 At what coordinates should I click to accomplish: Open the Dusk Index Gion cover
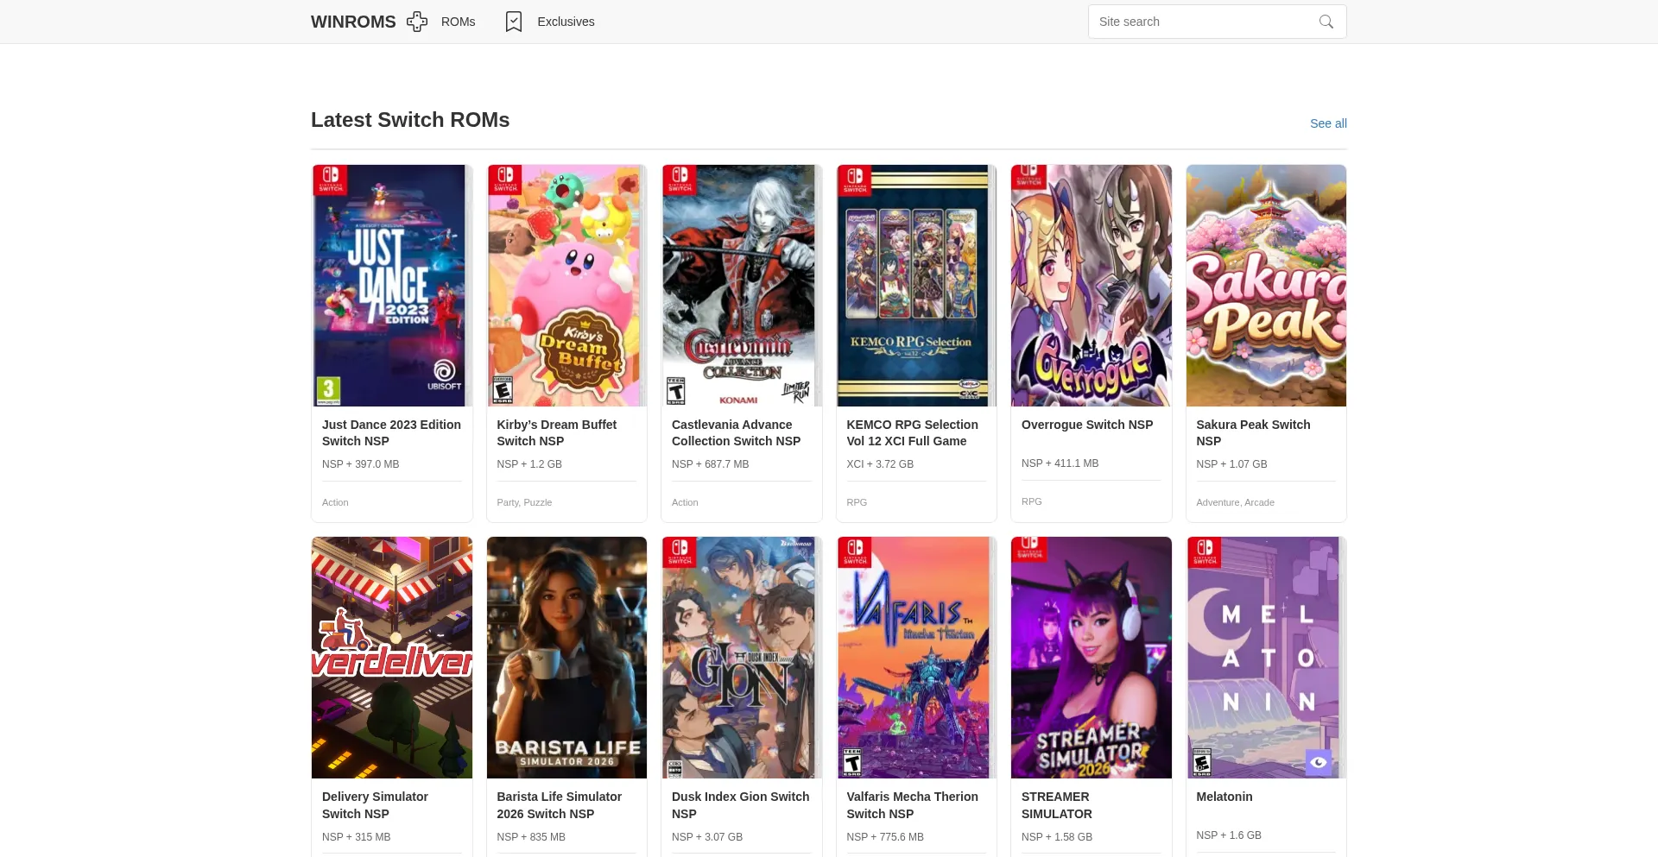coord(742,658)
